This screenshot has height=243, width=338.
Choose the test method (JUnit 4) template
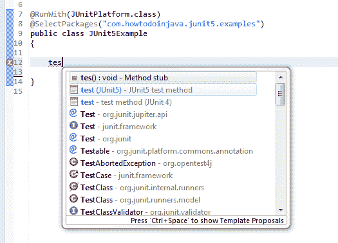(x=163, y=102)
